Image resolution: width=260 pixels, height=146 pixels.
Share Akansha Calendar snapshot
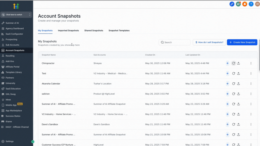238,84
